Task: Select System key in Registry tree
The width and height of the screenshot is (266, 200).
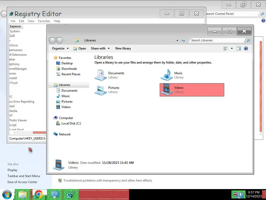Action: pos(15,31)
